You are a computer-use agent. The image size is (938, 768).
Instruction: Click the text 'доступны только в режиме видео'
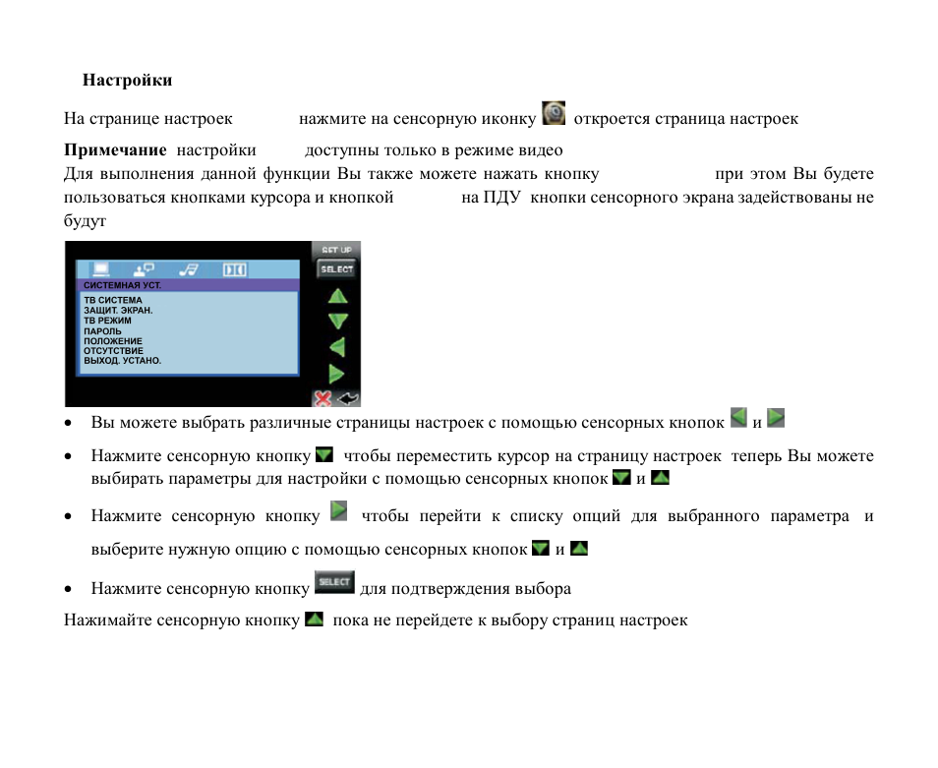(x=434, y=149)
